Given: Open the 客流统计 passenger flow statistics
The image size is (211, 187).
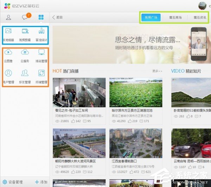Looking at the screenshot, I should 41,35.
